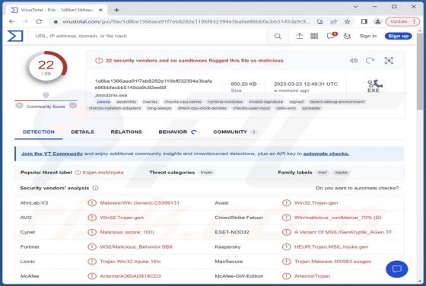Click the Artemis!Trojan result
The image size is (426, 286).
[x=312, y=276]
